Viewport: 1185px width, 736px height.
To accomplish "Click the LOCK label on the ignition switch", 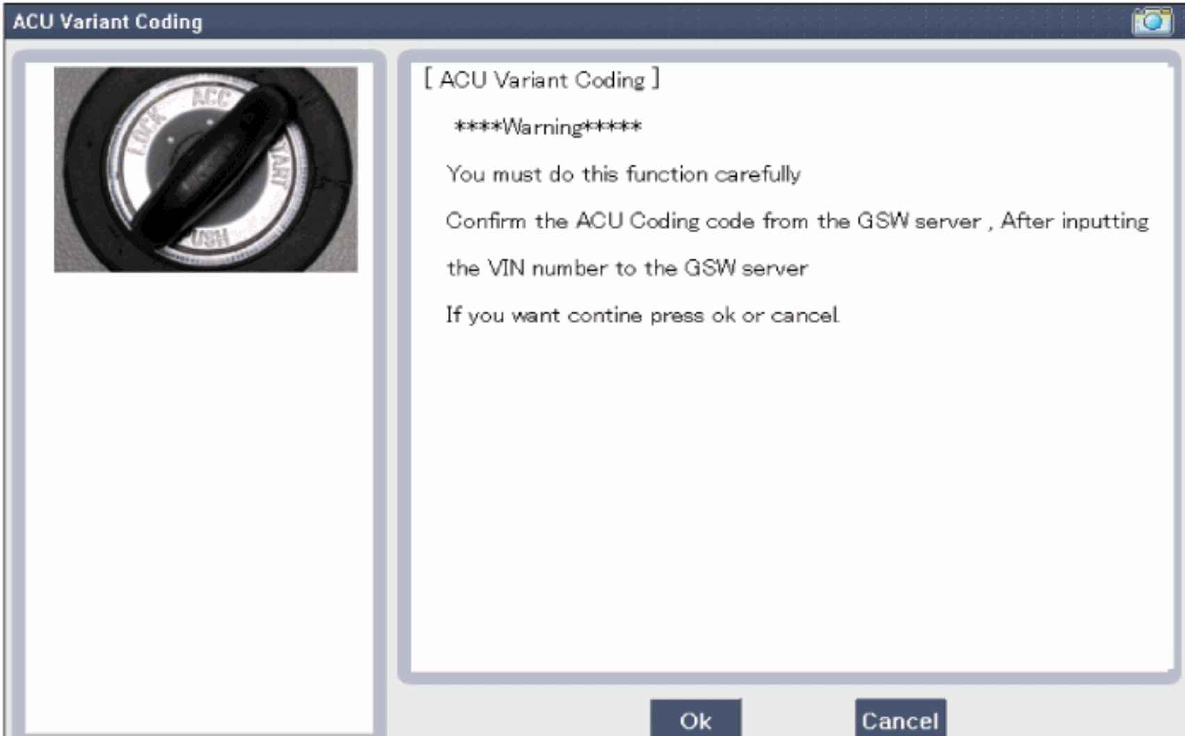I will tap(145, 132).
